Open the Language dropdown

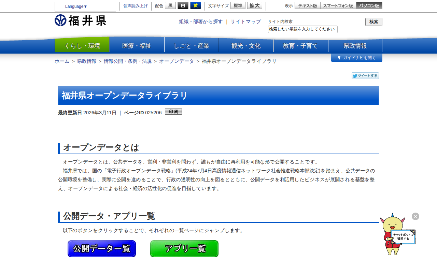tap(85, 6)
